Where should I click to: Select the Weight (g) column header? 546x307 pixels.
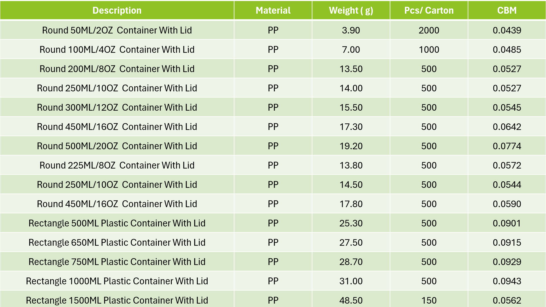click(351, 10)
